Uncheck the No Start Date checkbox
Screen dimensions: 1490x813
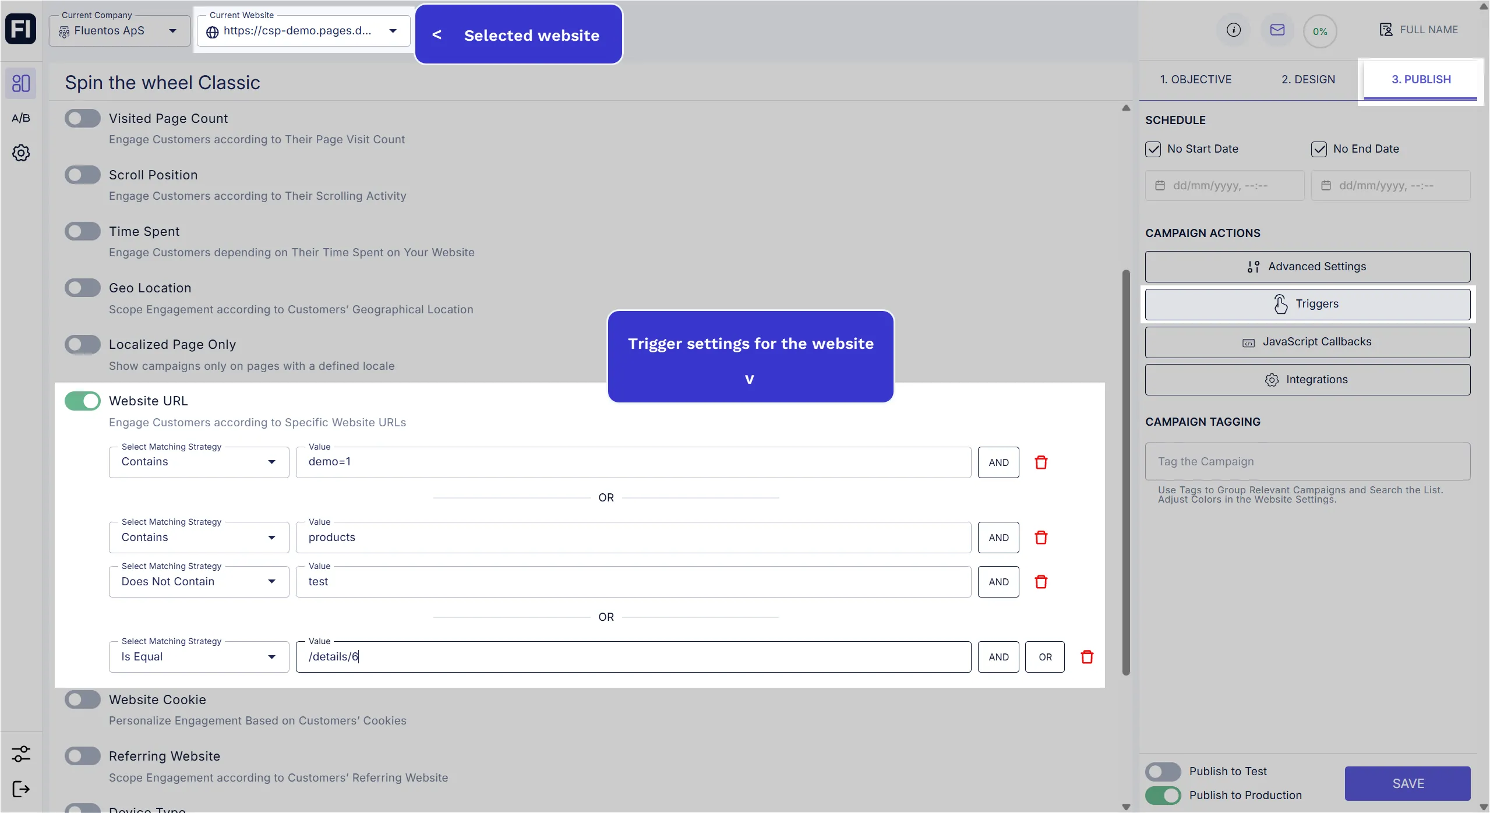[1153, 149]
